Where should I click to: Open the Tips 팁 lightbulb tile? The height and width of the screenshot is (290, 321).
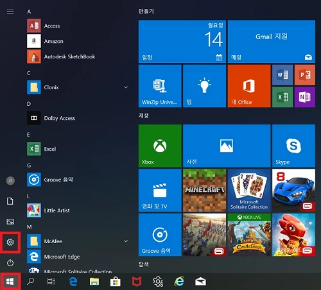(204, 86)
